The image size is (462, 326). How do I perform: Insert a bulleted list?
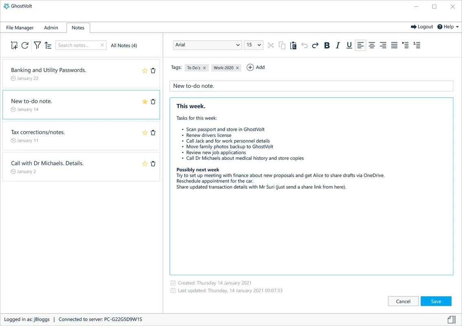[x=405, y=45]
